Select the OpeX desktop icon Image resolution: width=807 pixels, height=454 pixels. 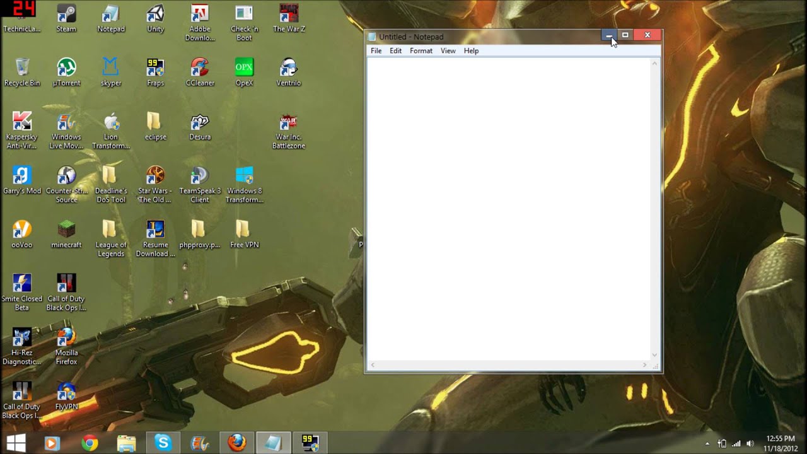(x=244, y=73)
